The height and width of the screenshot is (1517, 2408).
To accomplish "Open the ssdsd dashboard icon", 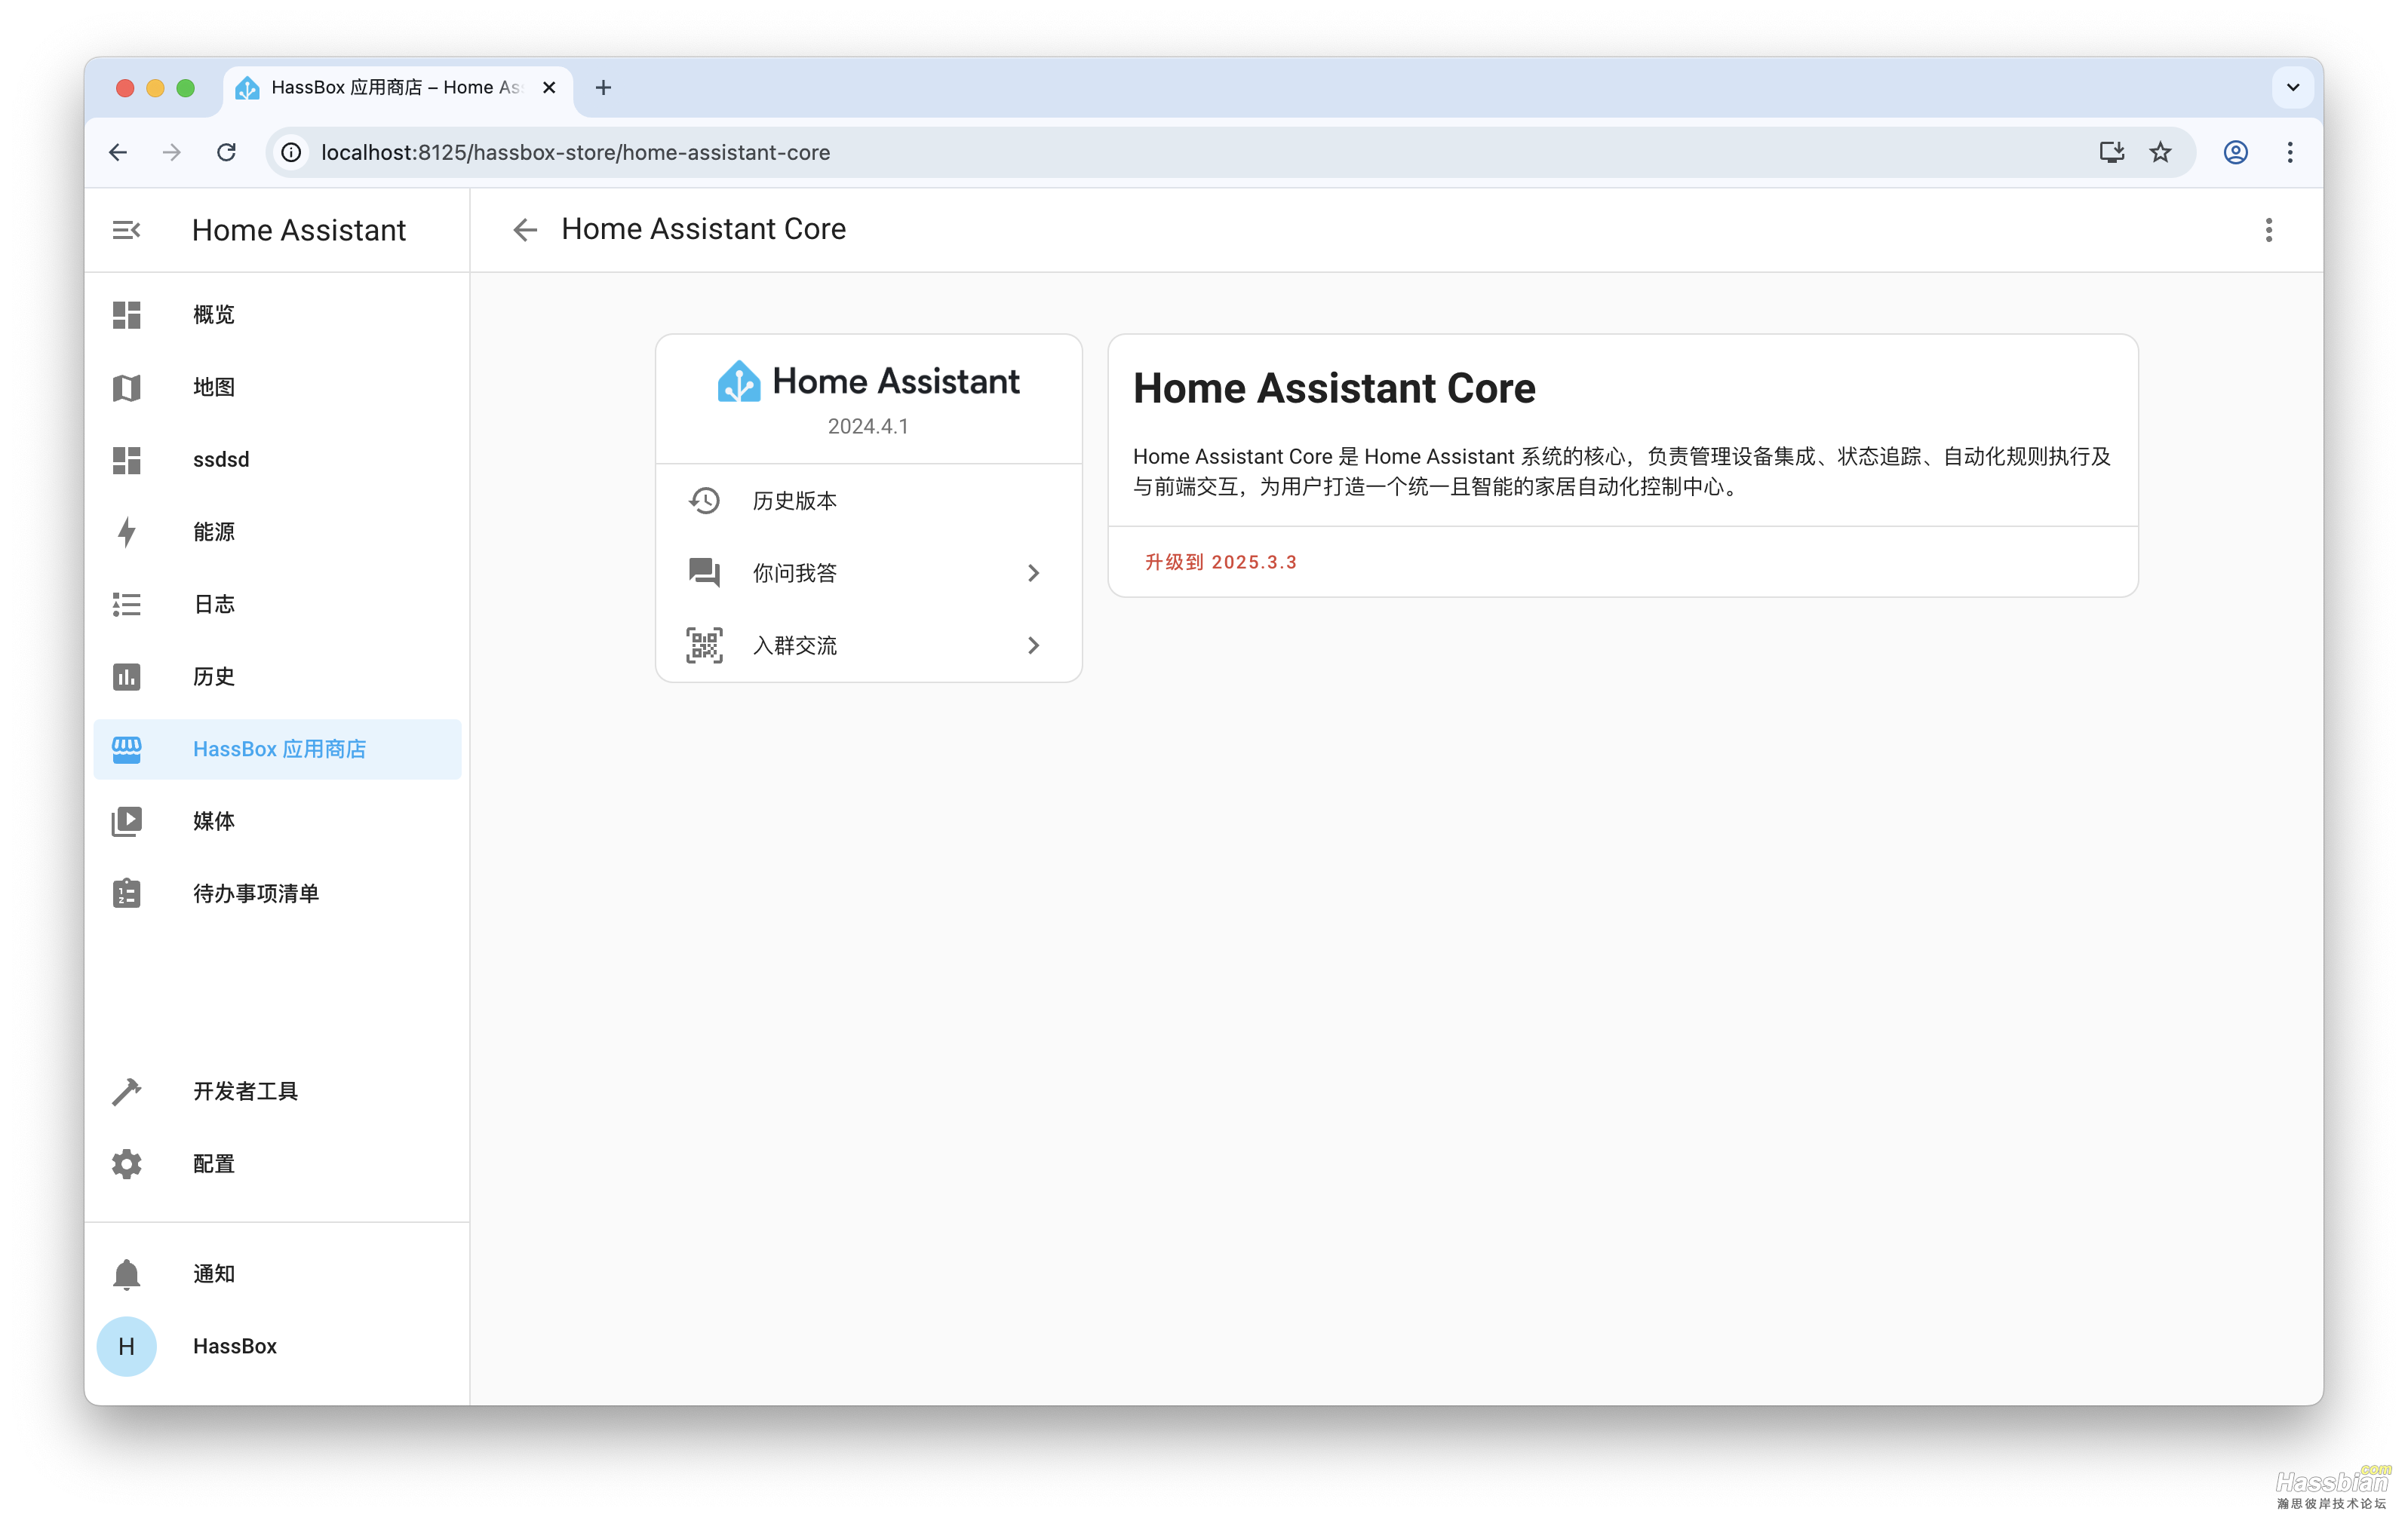I will pos(126,460).
